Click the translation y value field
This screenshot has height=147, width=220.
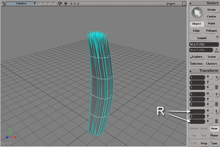[197, 116]
